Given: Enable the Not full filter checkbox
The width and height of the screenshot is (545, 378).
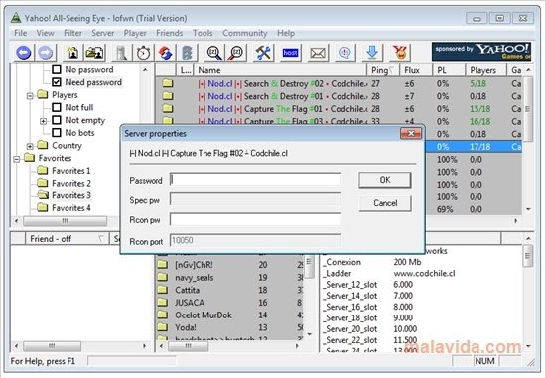Looking at the screenshot, I should point(57,107).
